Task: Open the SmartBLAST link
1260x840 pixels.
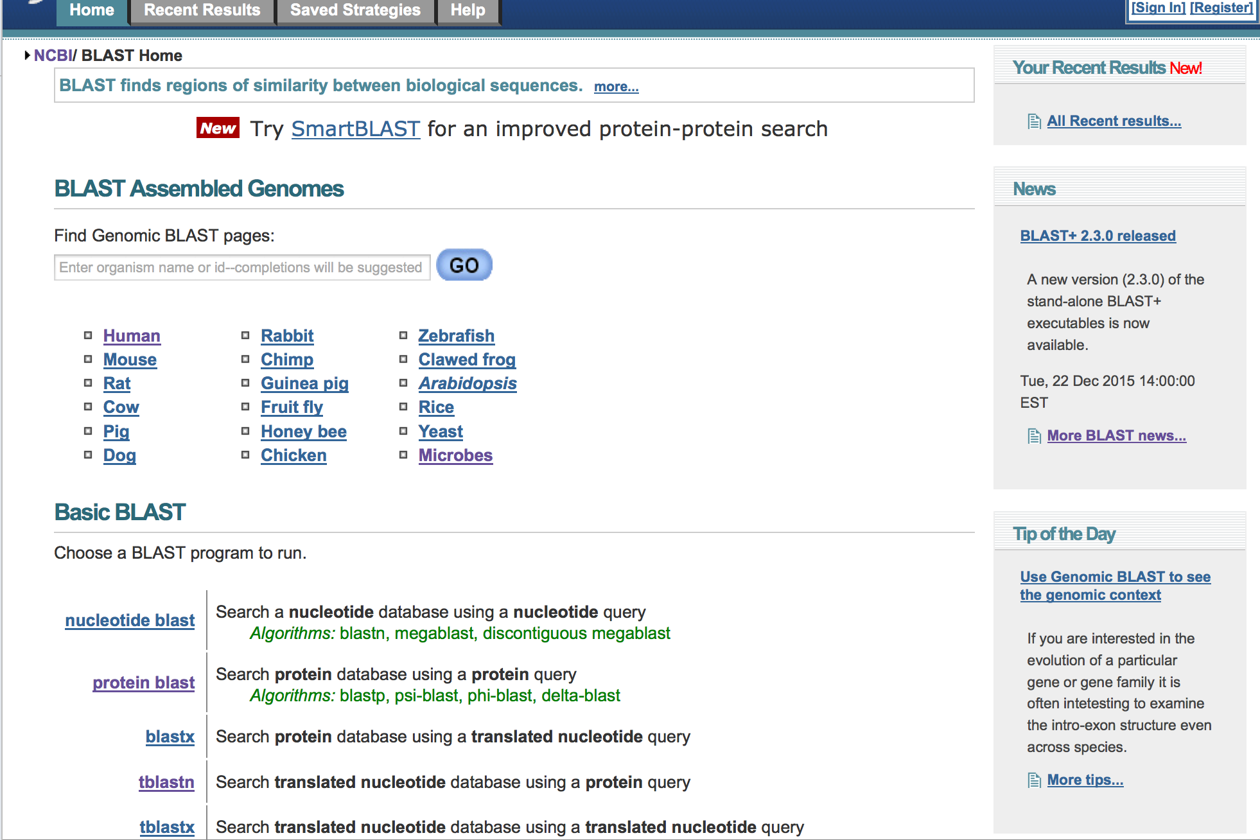Action: [356, 129]
